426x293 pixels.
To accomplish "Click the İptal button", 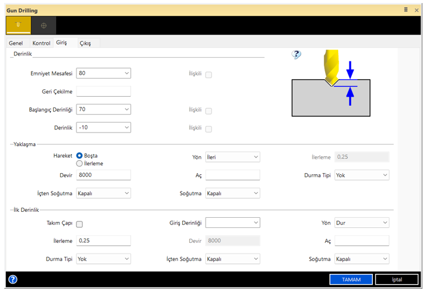I will click(397, 279).
